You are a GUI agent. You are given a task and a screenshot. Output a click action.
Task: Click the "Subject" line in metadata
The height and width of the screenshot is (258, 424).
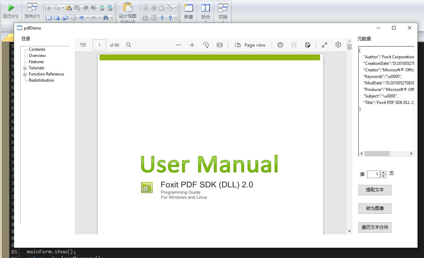[x=380, y=96]
